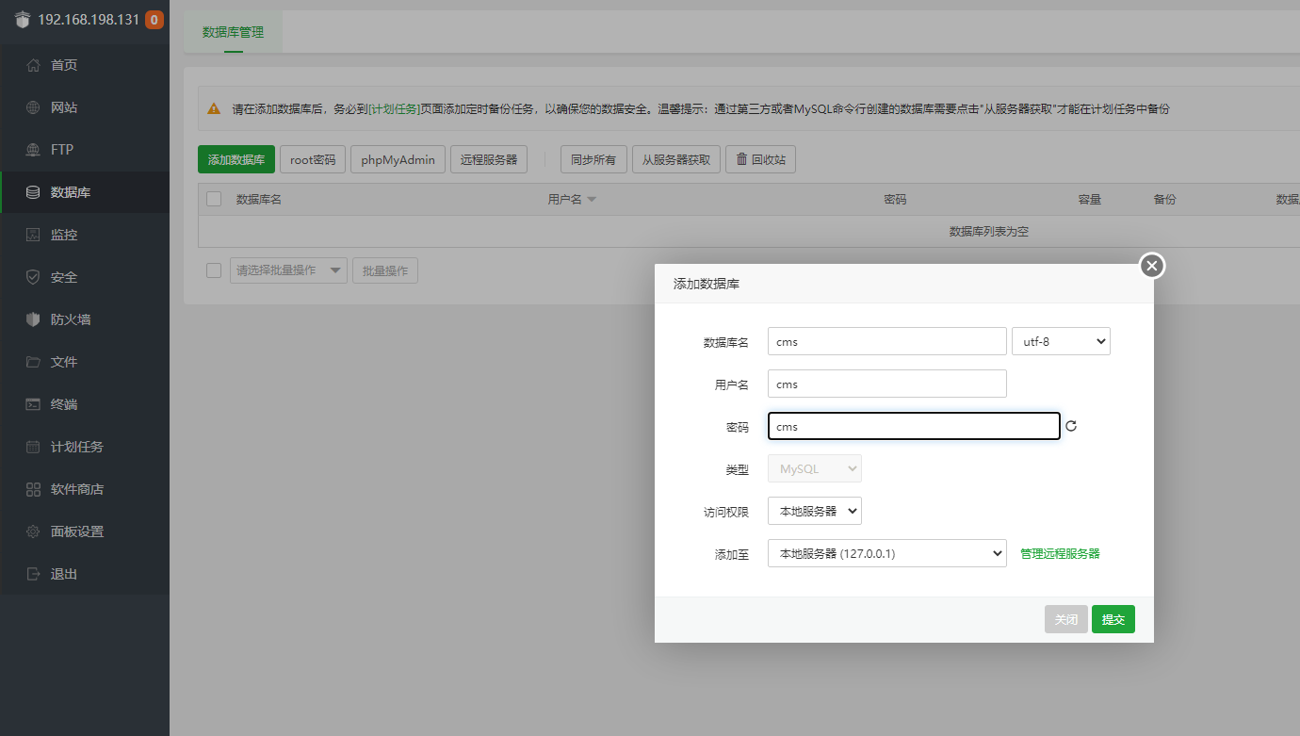1300x736 pixels.
Task: Click the 防火墙 firewall shield icon
Action: (33, 319)
